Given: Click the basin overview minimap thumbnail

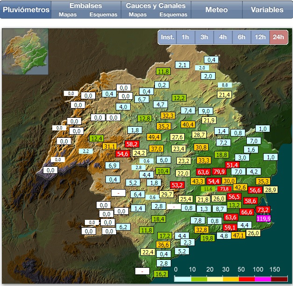Looking at the screenshot, I should (25, 52).
